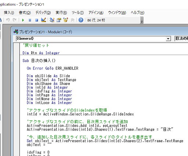Image resolution: width=188 pixels, height=156 pixels.
Task: Expand the (General) object dropdown arrow
Action: click(x=168, y=39)
